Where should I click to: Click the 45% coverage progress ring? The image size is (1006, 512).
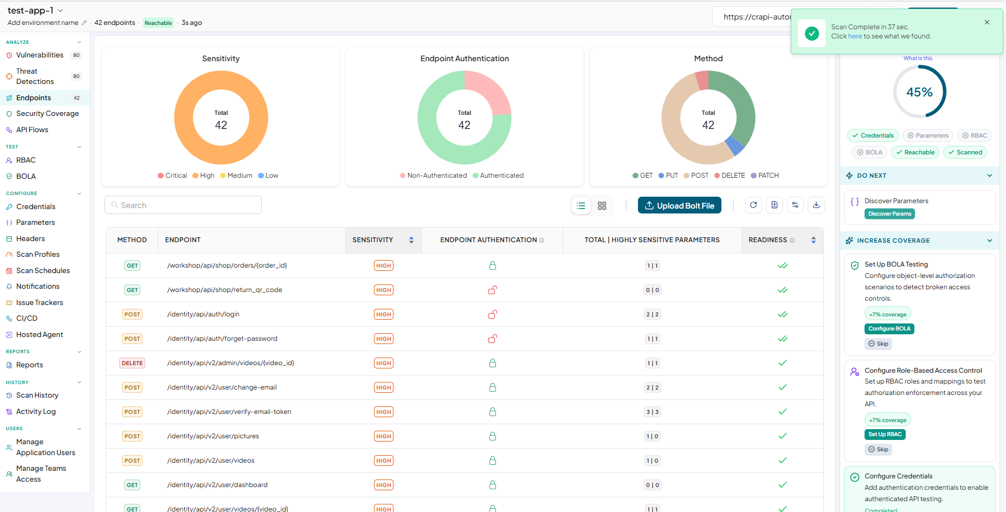[920, 92]
